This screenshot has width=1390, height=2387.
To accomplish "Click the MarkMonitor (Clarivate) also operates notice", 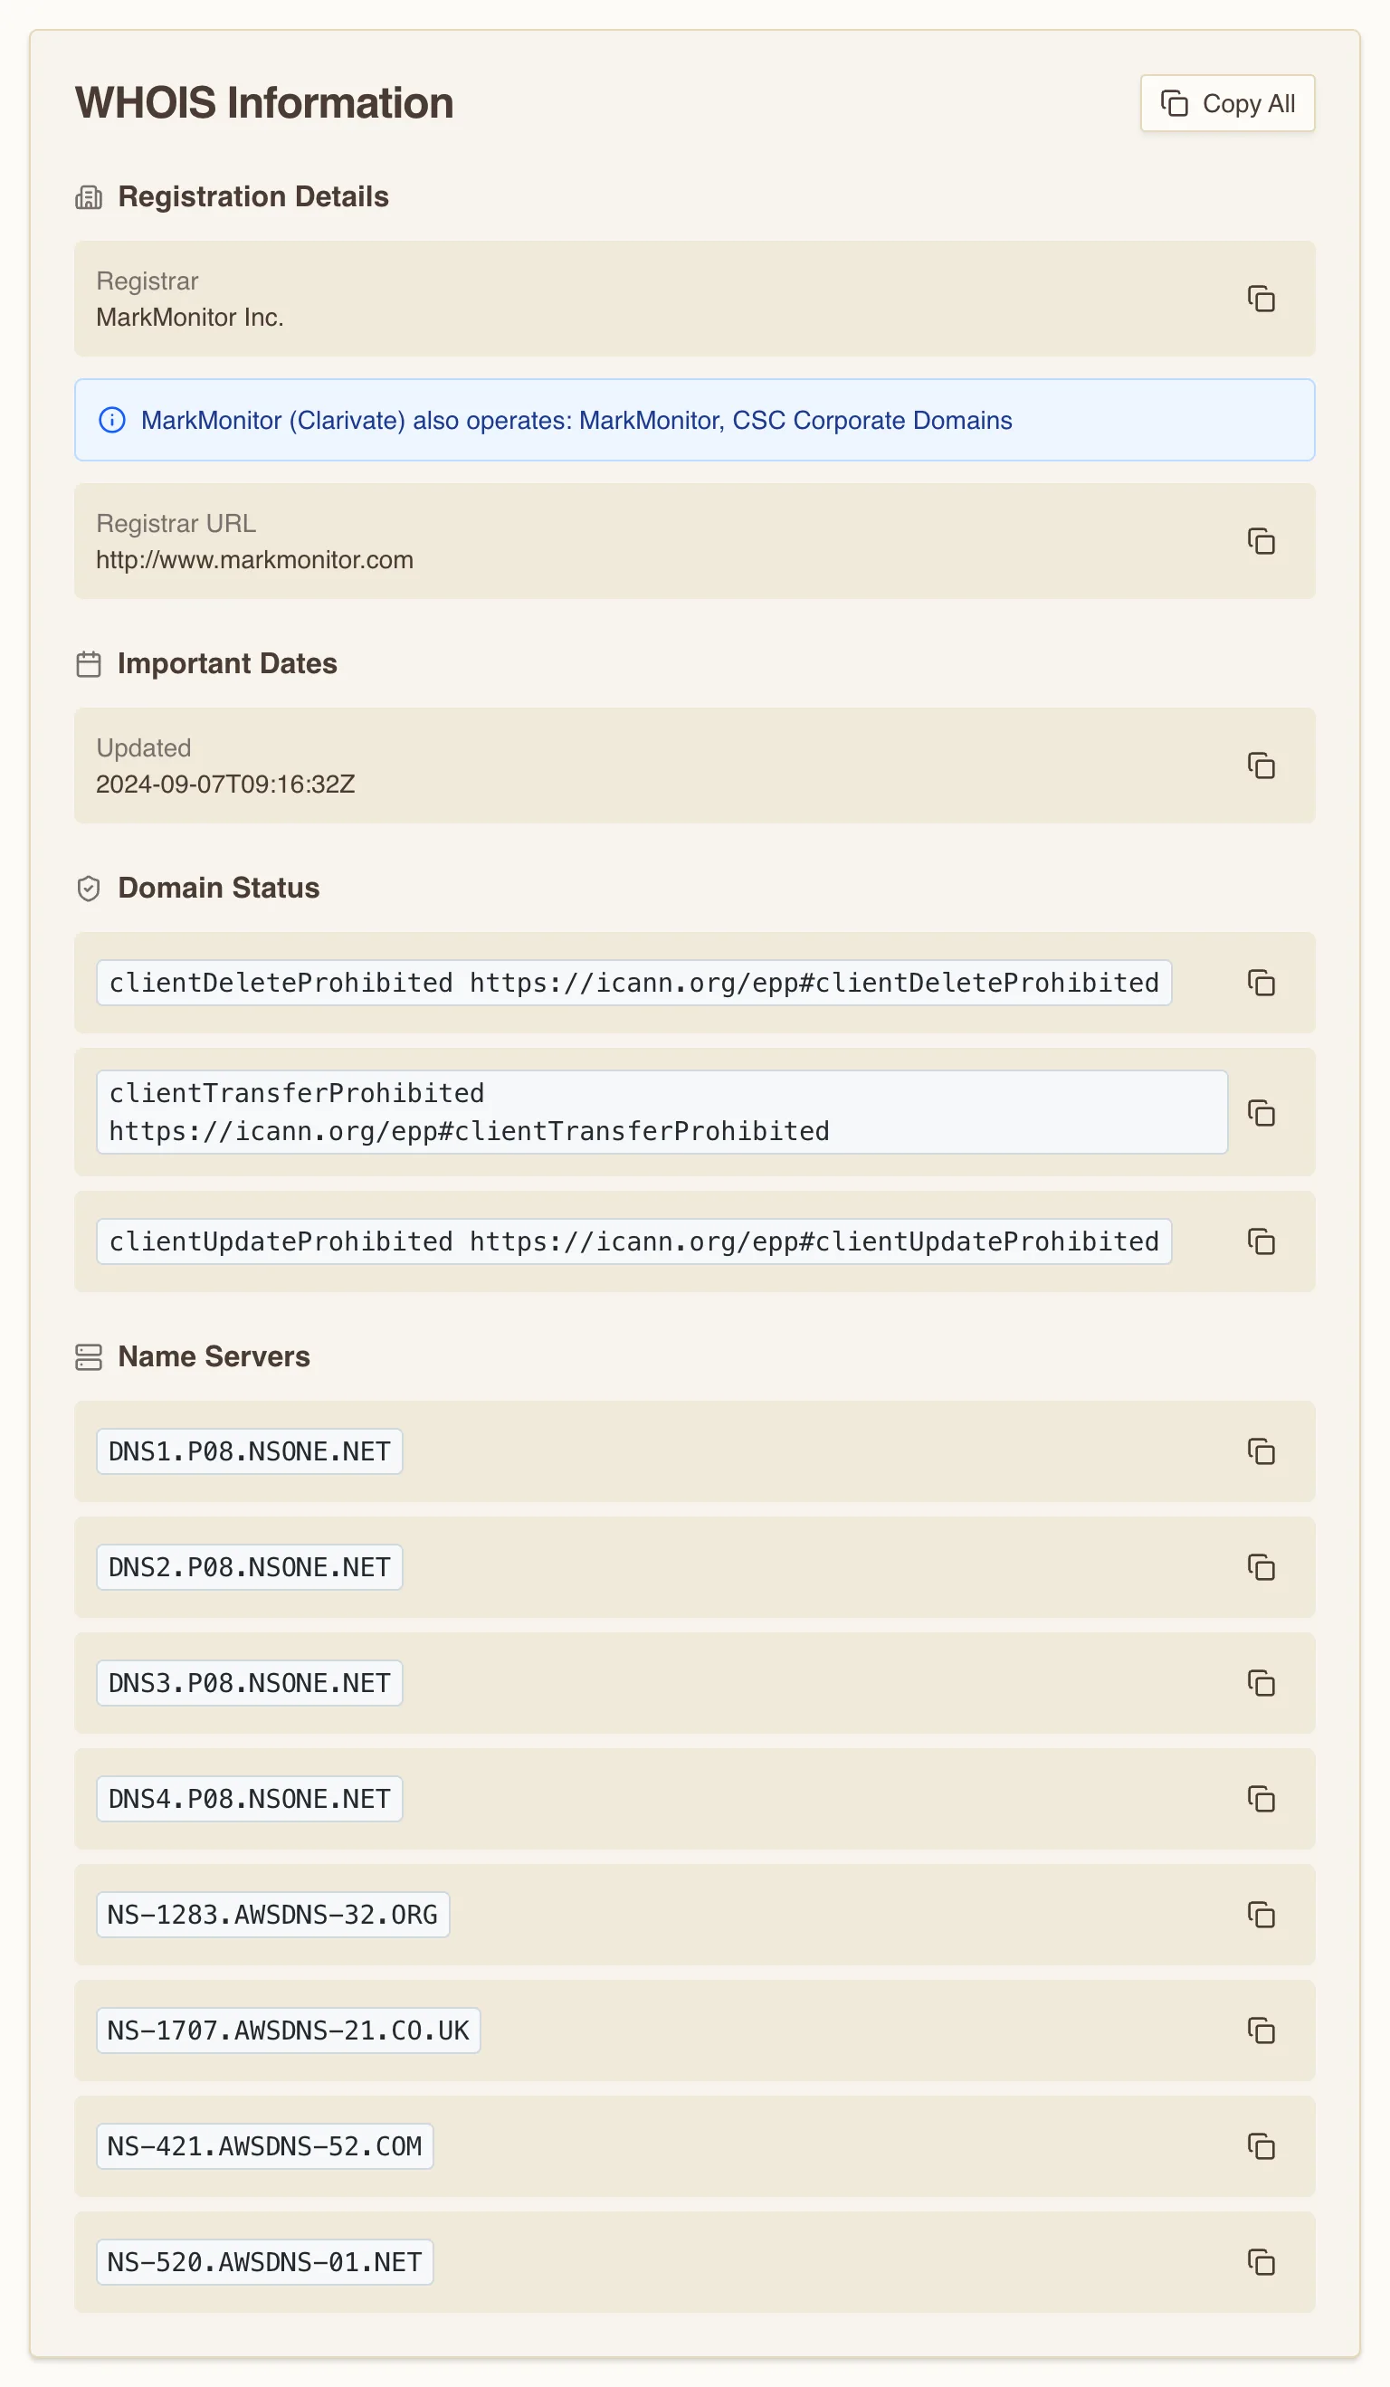I will pyautogui.click(x=694, y=420).
